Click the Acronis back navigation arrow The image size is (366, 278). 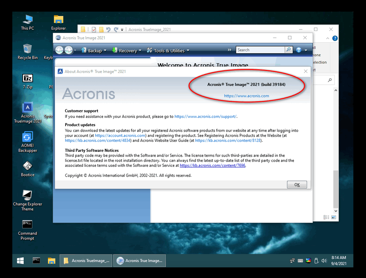pos(59,50)
